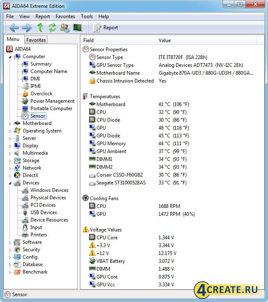Collapse the Devices tree node

pyautogui.click(x=10, y=183)
